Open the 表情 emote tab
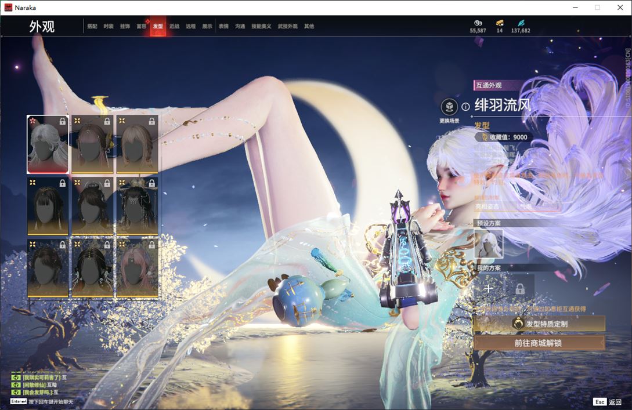The height and width of the screenshot is (410, 632). pyautogui.click(x=223, y=26)
